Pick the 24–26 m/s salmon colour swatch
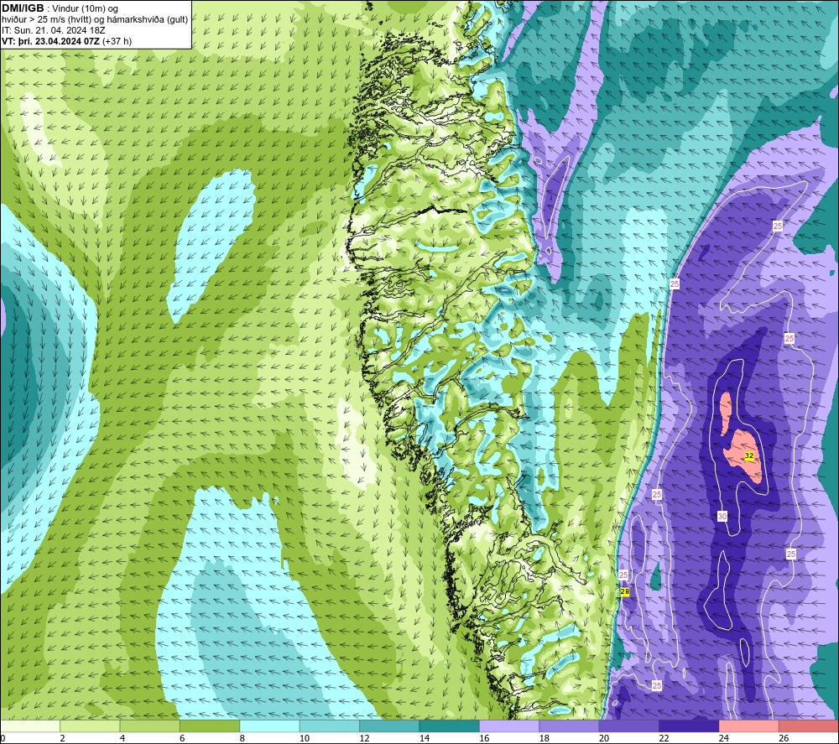839x744 pixels. click(749, 726)
